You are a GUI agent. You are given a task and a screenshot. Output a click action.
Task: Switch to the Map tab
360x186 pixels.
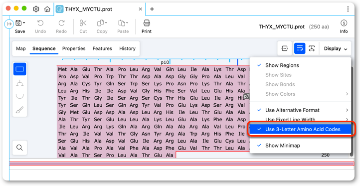click(x=21, y=48)
